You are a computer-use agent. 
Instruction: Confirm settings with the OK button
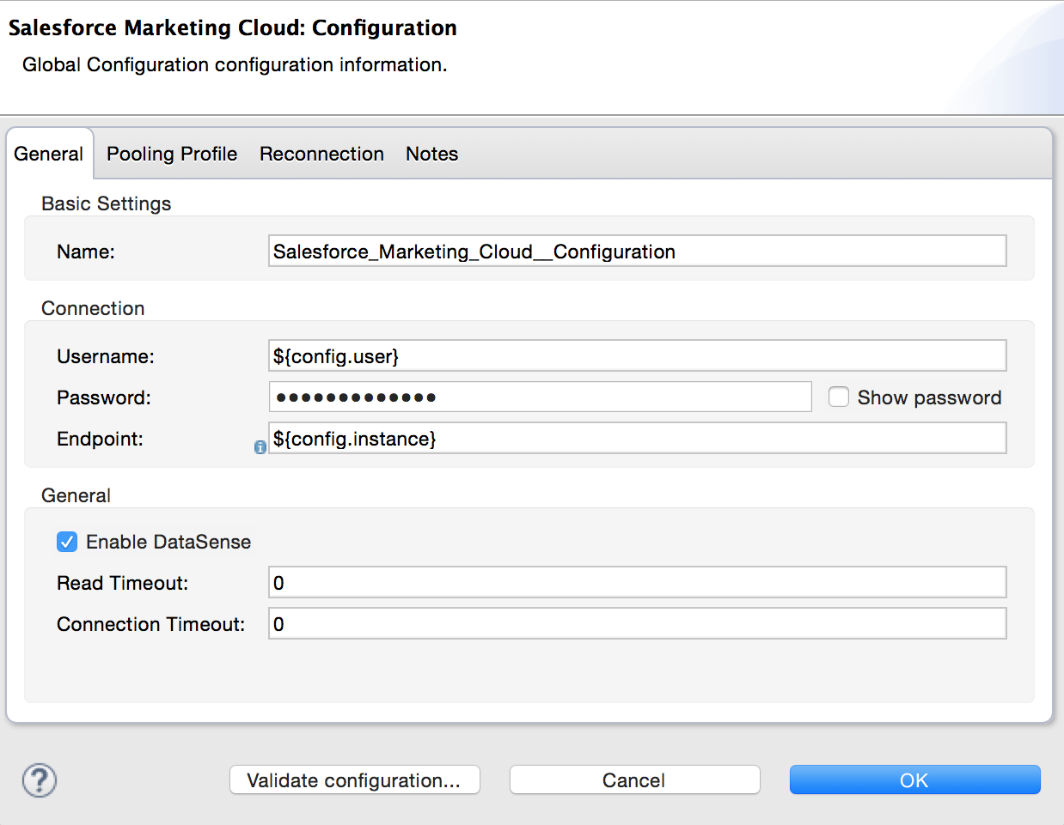[x=914, y=780]
